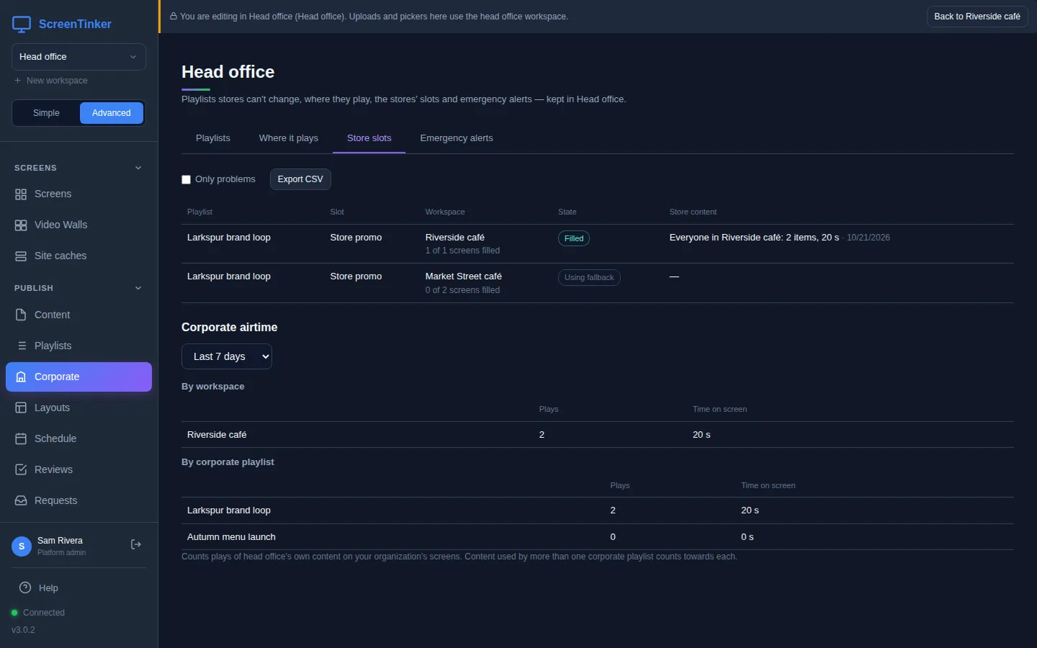
Task: Go to Site caches icon
Action: pyautogui.click(x=21, y=256)
